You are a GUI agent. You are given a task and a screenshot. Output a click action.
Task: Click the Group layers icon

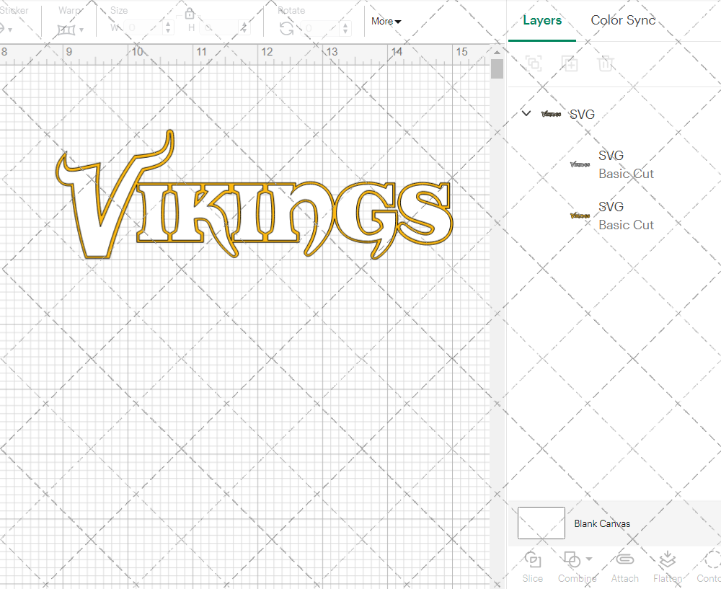pos(534,63)
